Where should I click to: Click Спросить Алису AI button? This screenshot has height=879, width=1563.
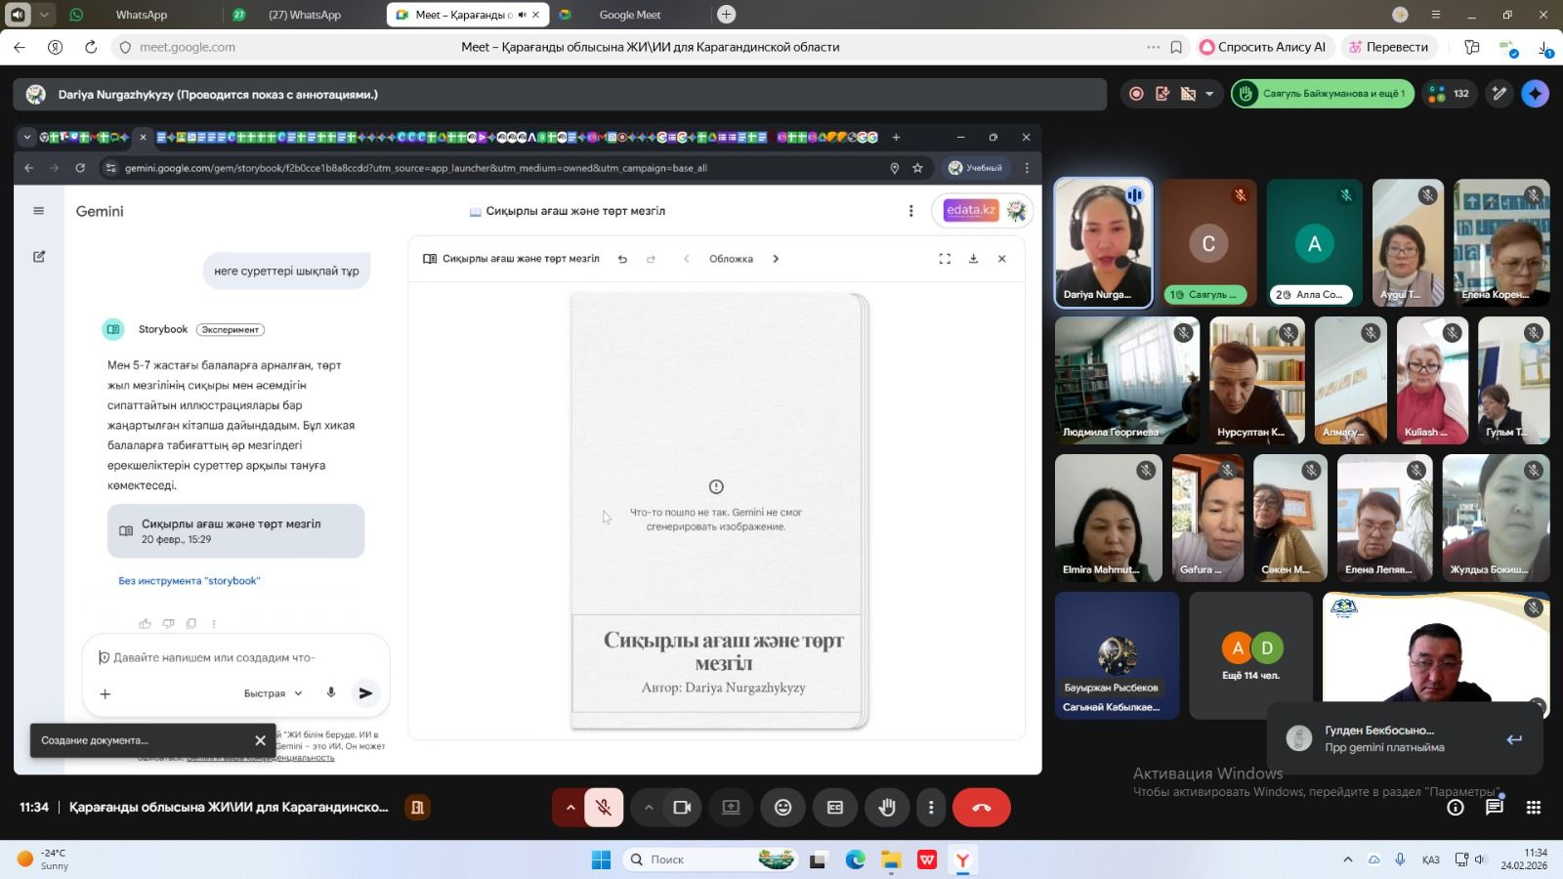[1262, 47]
